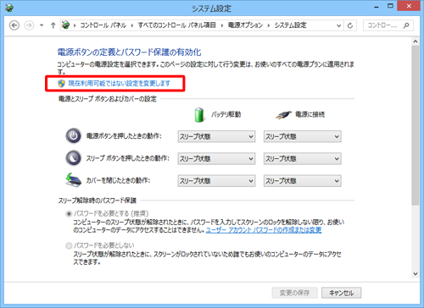424x308 pixels.
Task: Click スリープ解除時のパスワード保護 section label
Action: click(x=98, y=201)
